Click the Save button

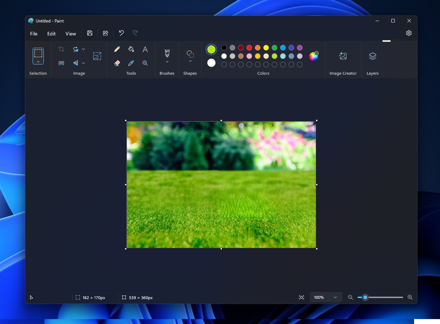(x=90, y=33)
